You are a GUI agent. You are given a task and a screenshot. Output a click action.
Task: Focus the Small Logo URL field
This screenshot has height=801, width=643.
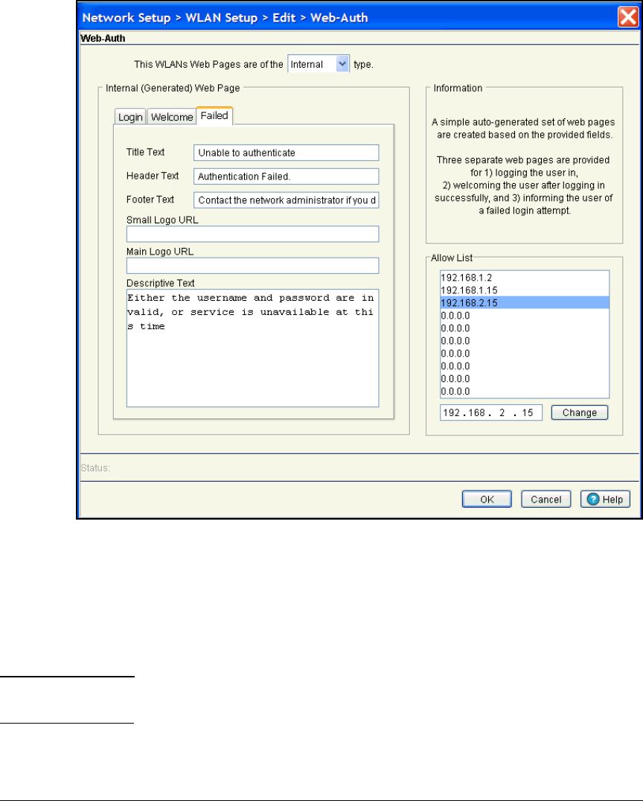point(253,234)
